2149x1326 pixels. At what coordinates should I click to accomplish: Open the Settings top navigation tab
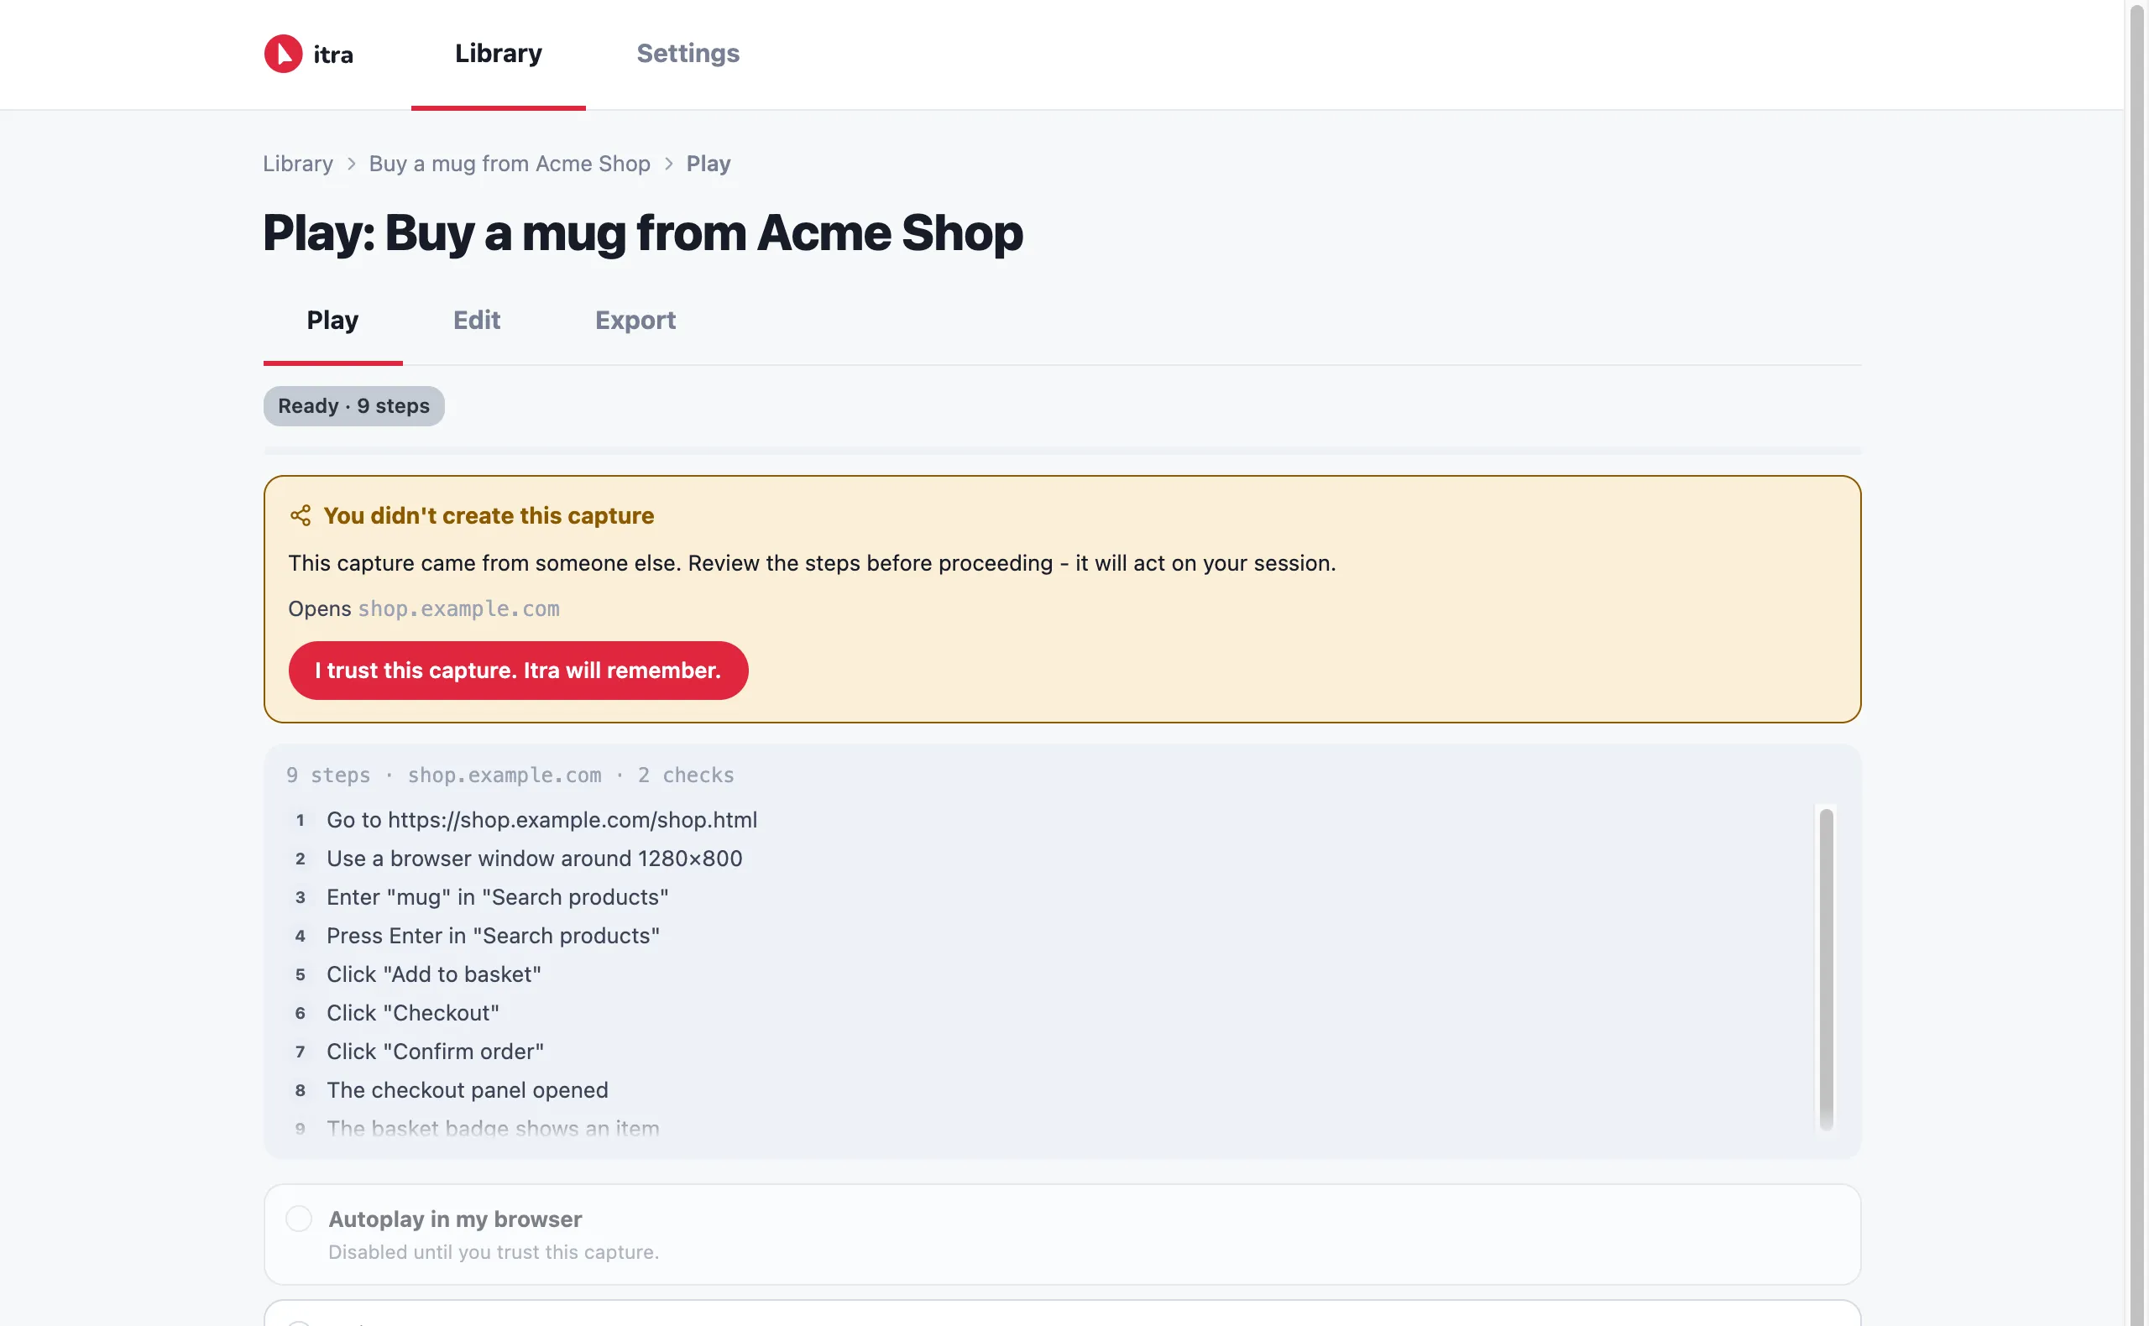[688, 54]
